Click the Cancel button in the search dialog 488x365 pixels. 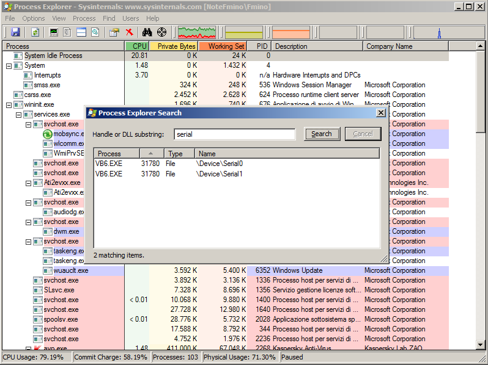click(x=363, y=134)
